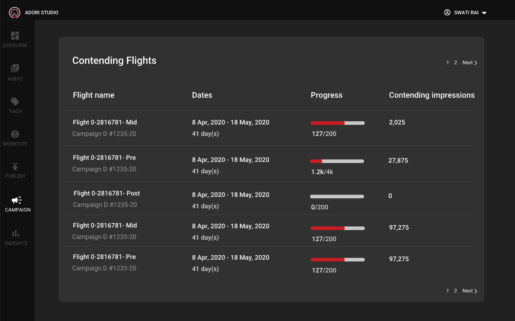Go to the Audio library icon
The image size is (515, 321).
click(15, 68)
